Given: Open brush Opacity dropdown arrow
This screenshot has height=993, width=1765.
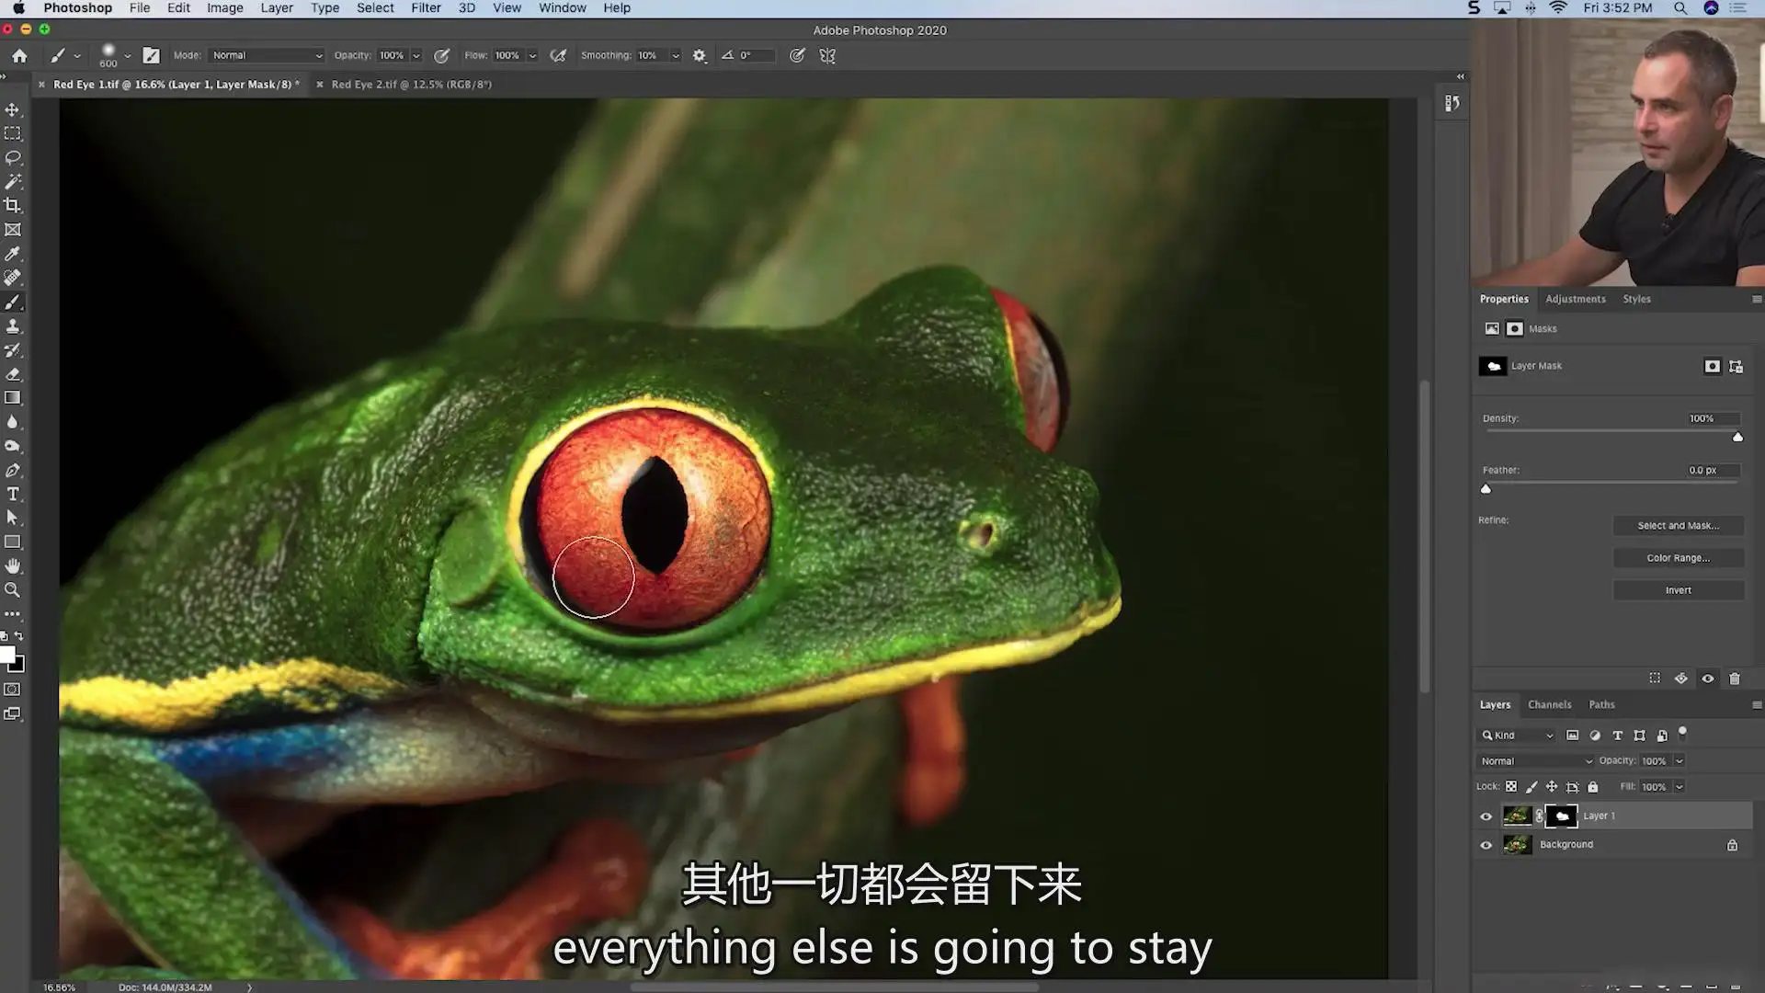Looking at the screenshot, I should click(x=416, y=55).
